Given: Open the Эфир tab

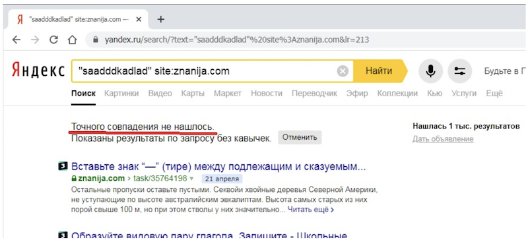Looking at the screenshot, I should [357, 93].
